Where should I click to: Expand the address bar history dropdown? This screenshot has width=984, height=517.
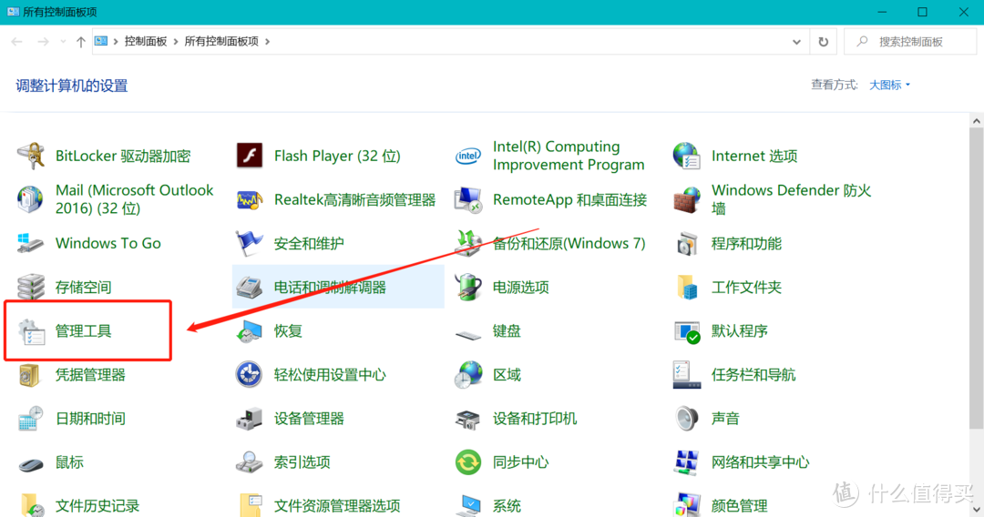(x=796, y=42)
